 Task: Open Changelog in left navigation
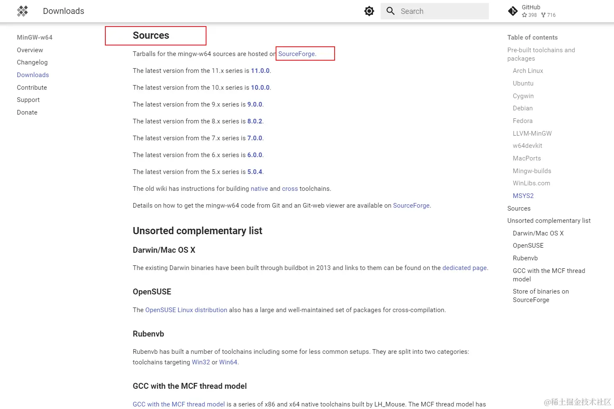pyautogui.click(x=32, y=62)
